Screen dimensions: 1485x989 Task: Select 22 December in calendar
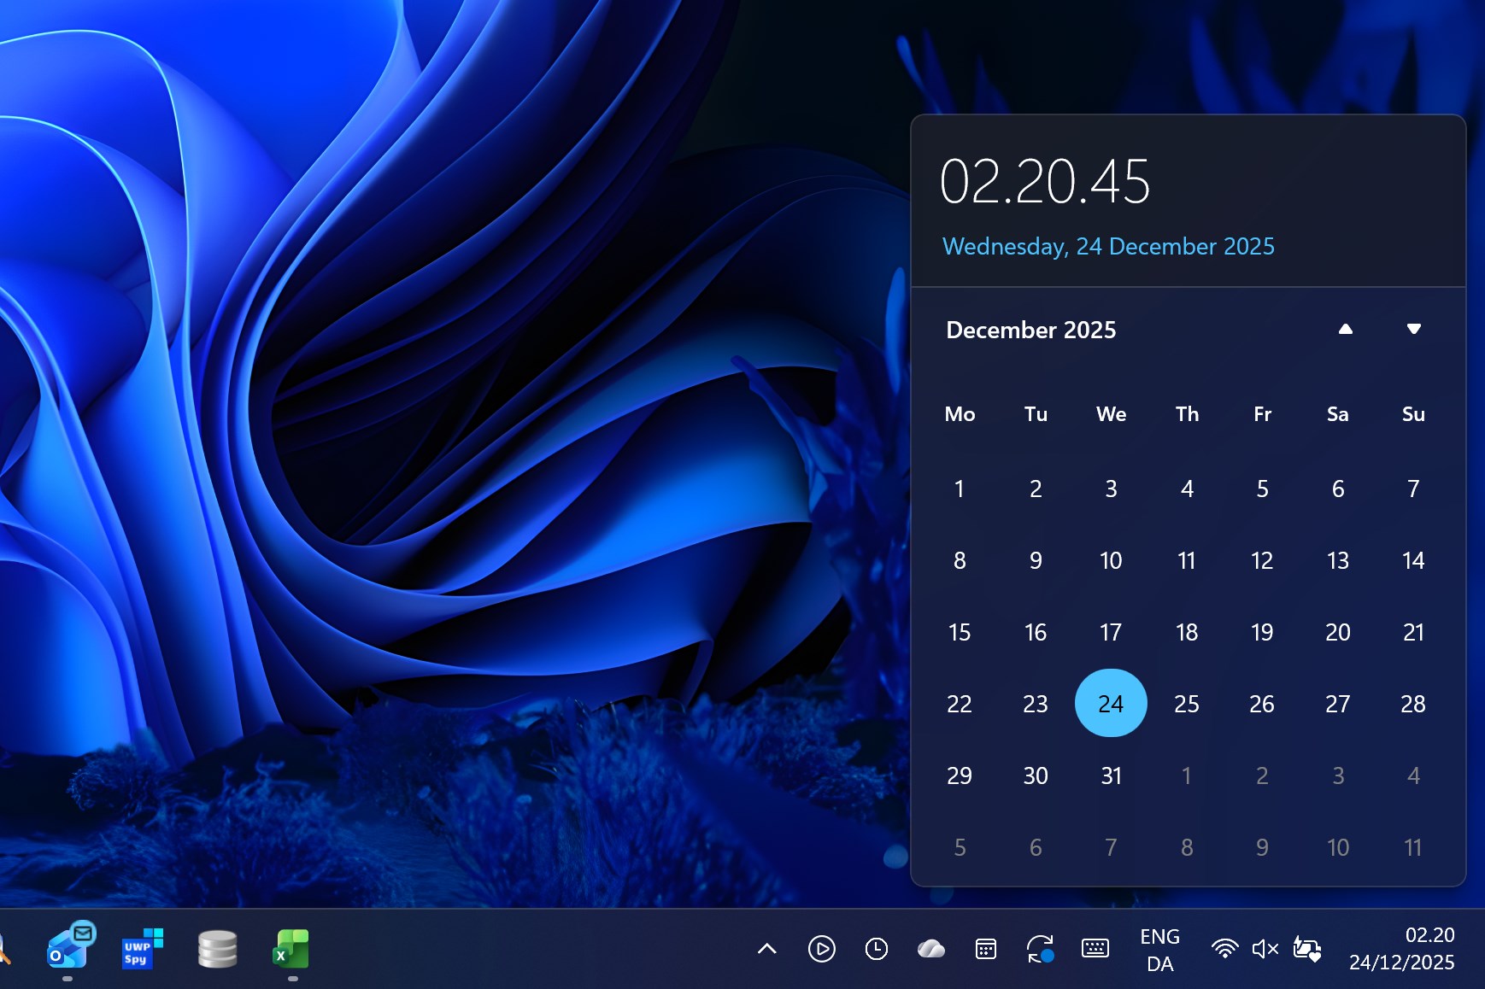tap(960, 703)
